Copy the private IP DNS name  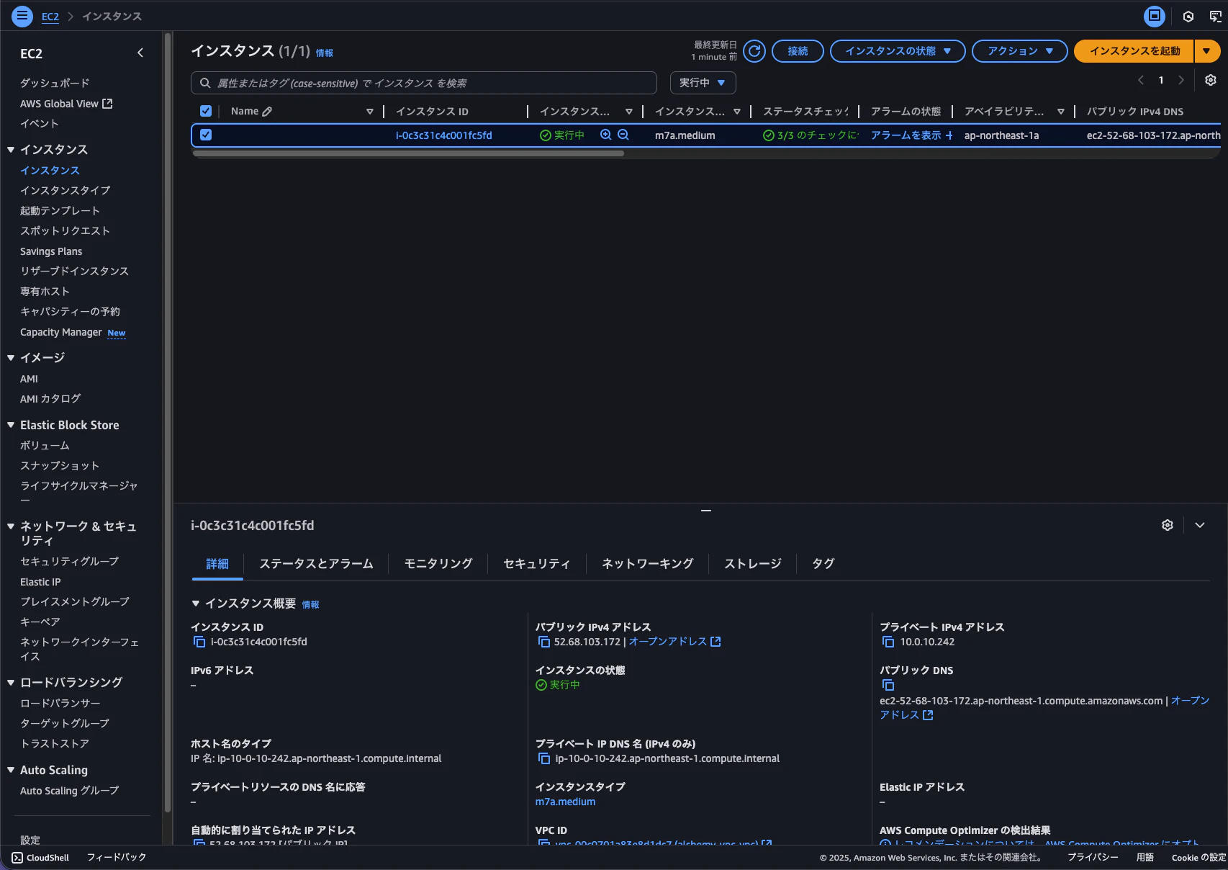click(544, 758)
